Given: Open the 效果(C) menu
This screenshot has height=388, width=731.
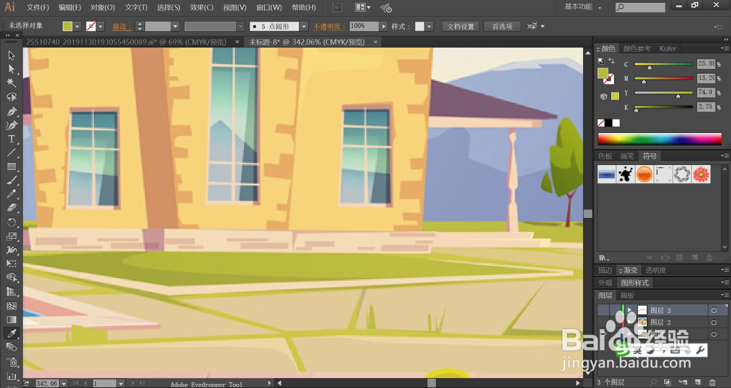Looking at the screenshot, I should [x=201, y=7].
